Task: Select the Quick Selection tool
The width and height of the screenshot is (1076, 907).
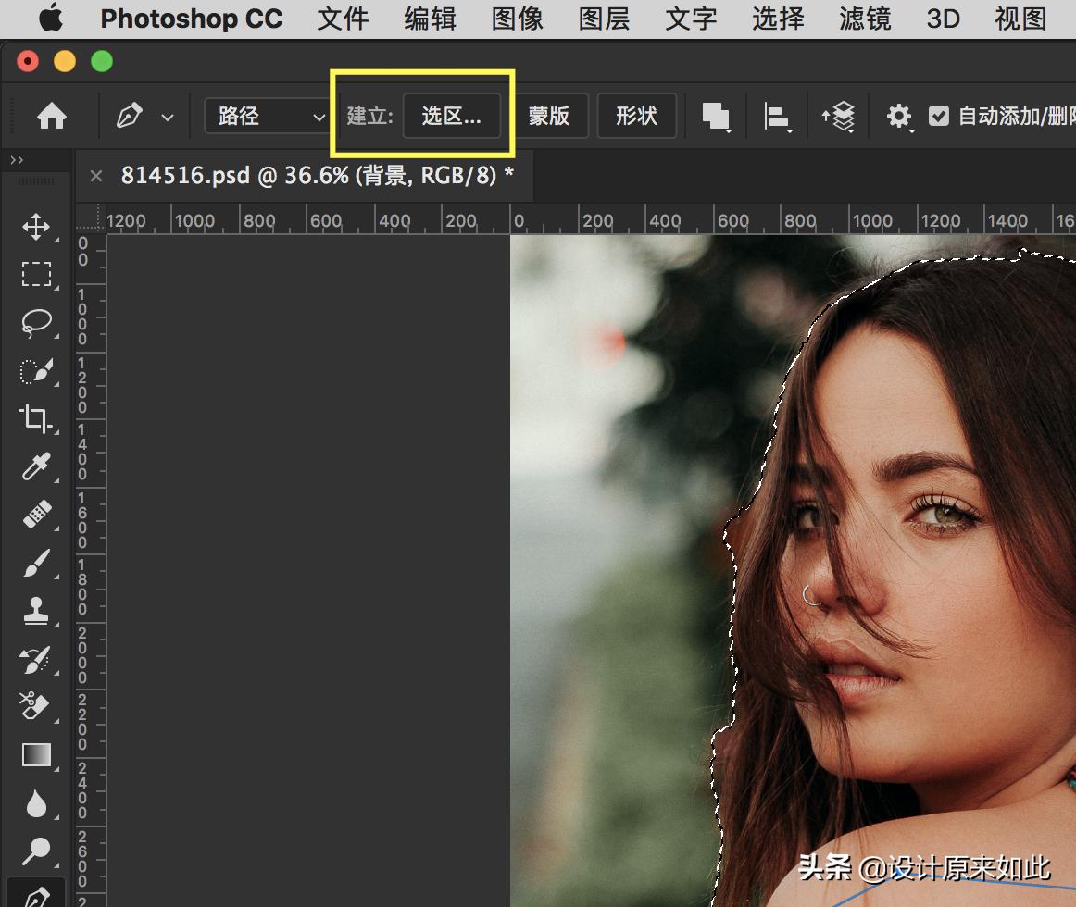Action: (x=36, y=370)
